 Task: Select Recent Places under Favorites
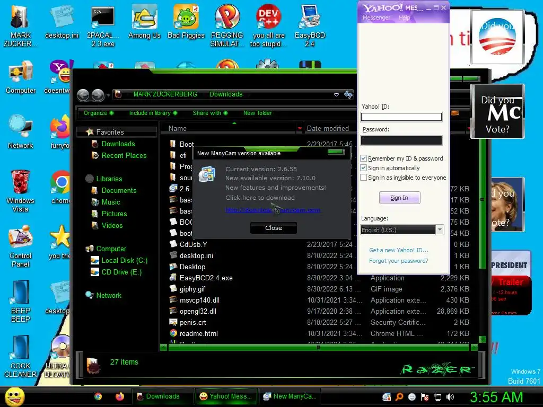(x=124, y=155)
